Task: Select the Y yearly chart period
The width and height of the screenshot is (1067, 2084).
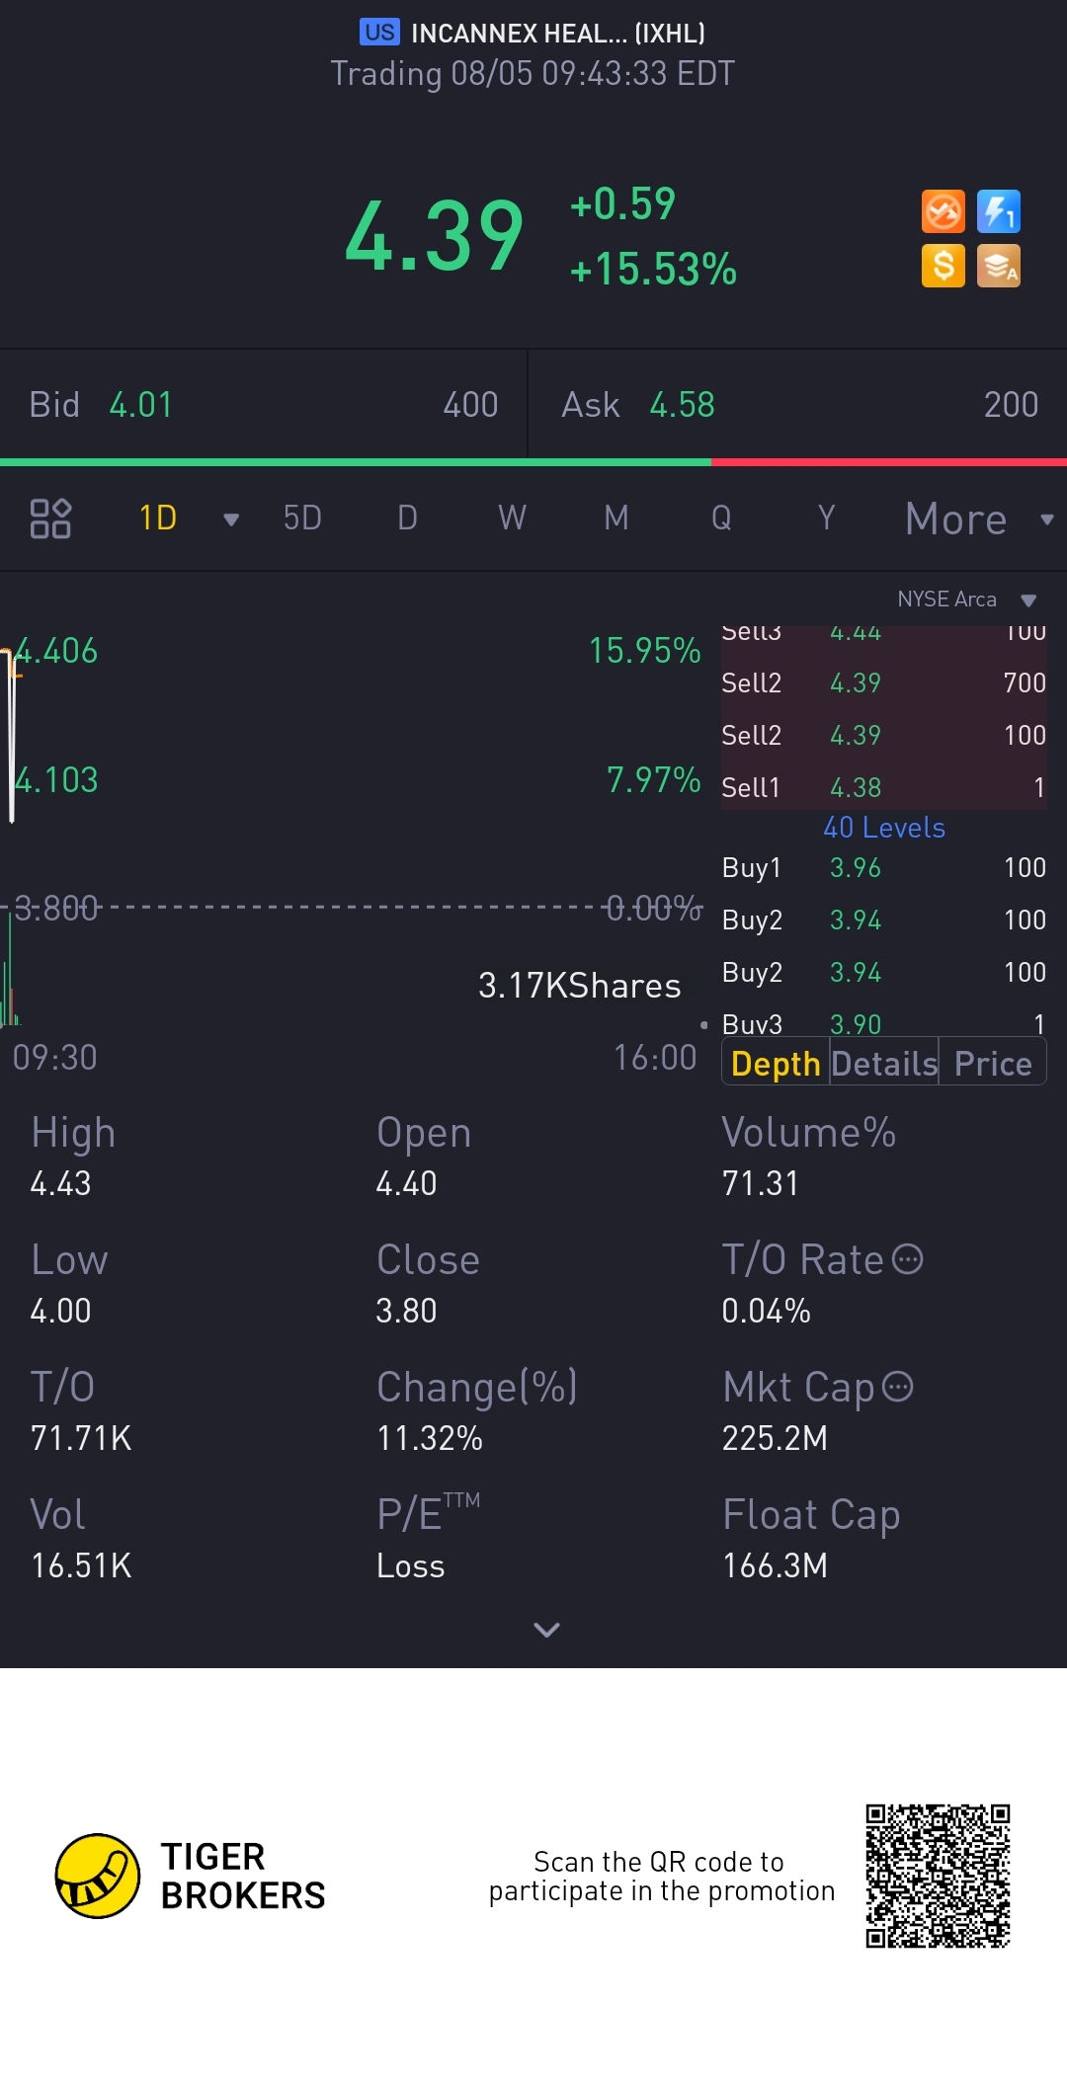Action: pyautogui.click(x=826, y=518)
